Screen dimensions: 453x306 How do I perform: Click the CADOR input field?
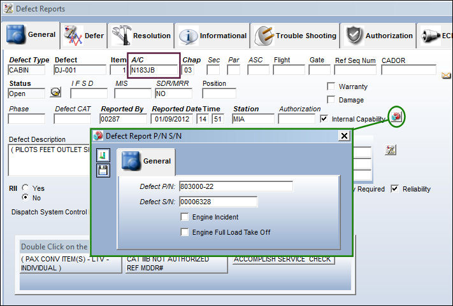408,70
